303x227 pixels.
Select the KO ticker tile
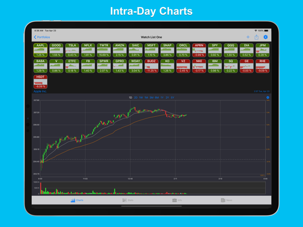pos(167,66)
